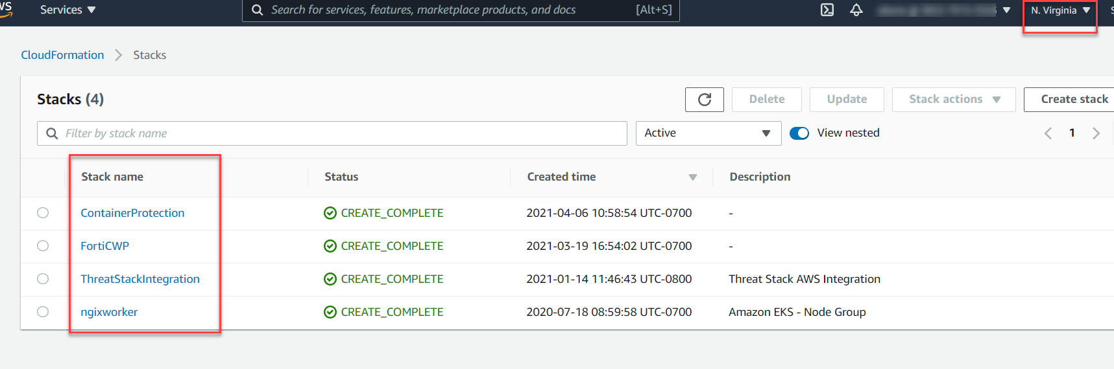This screenshot has height=369, width=1114.
Task: Refresh the stacks list
Action: 704,100
